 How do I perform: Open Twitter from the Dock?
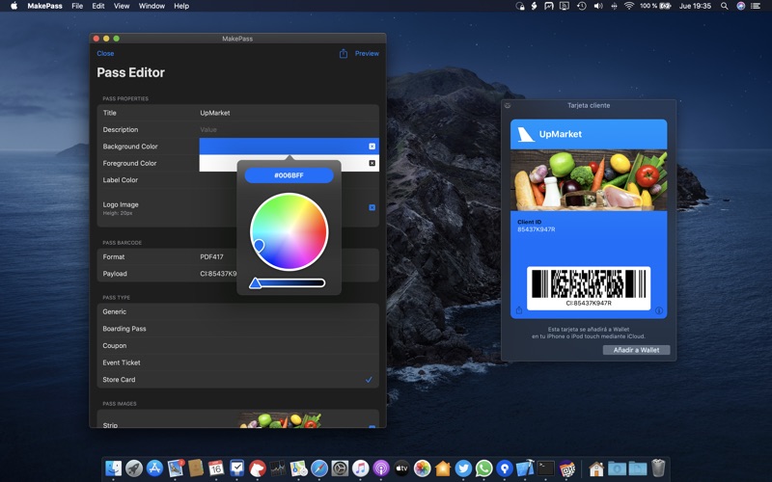tap(463, 469)
